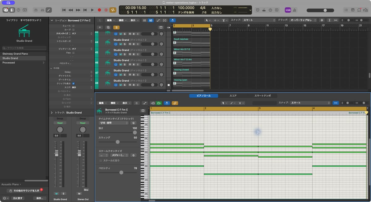The image size is (371, 202).
Task: Mute track 44 Studio Grand
Action: coord(121,44)
